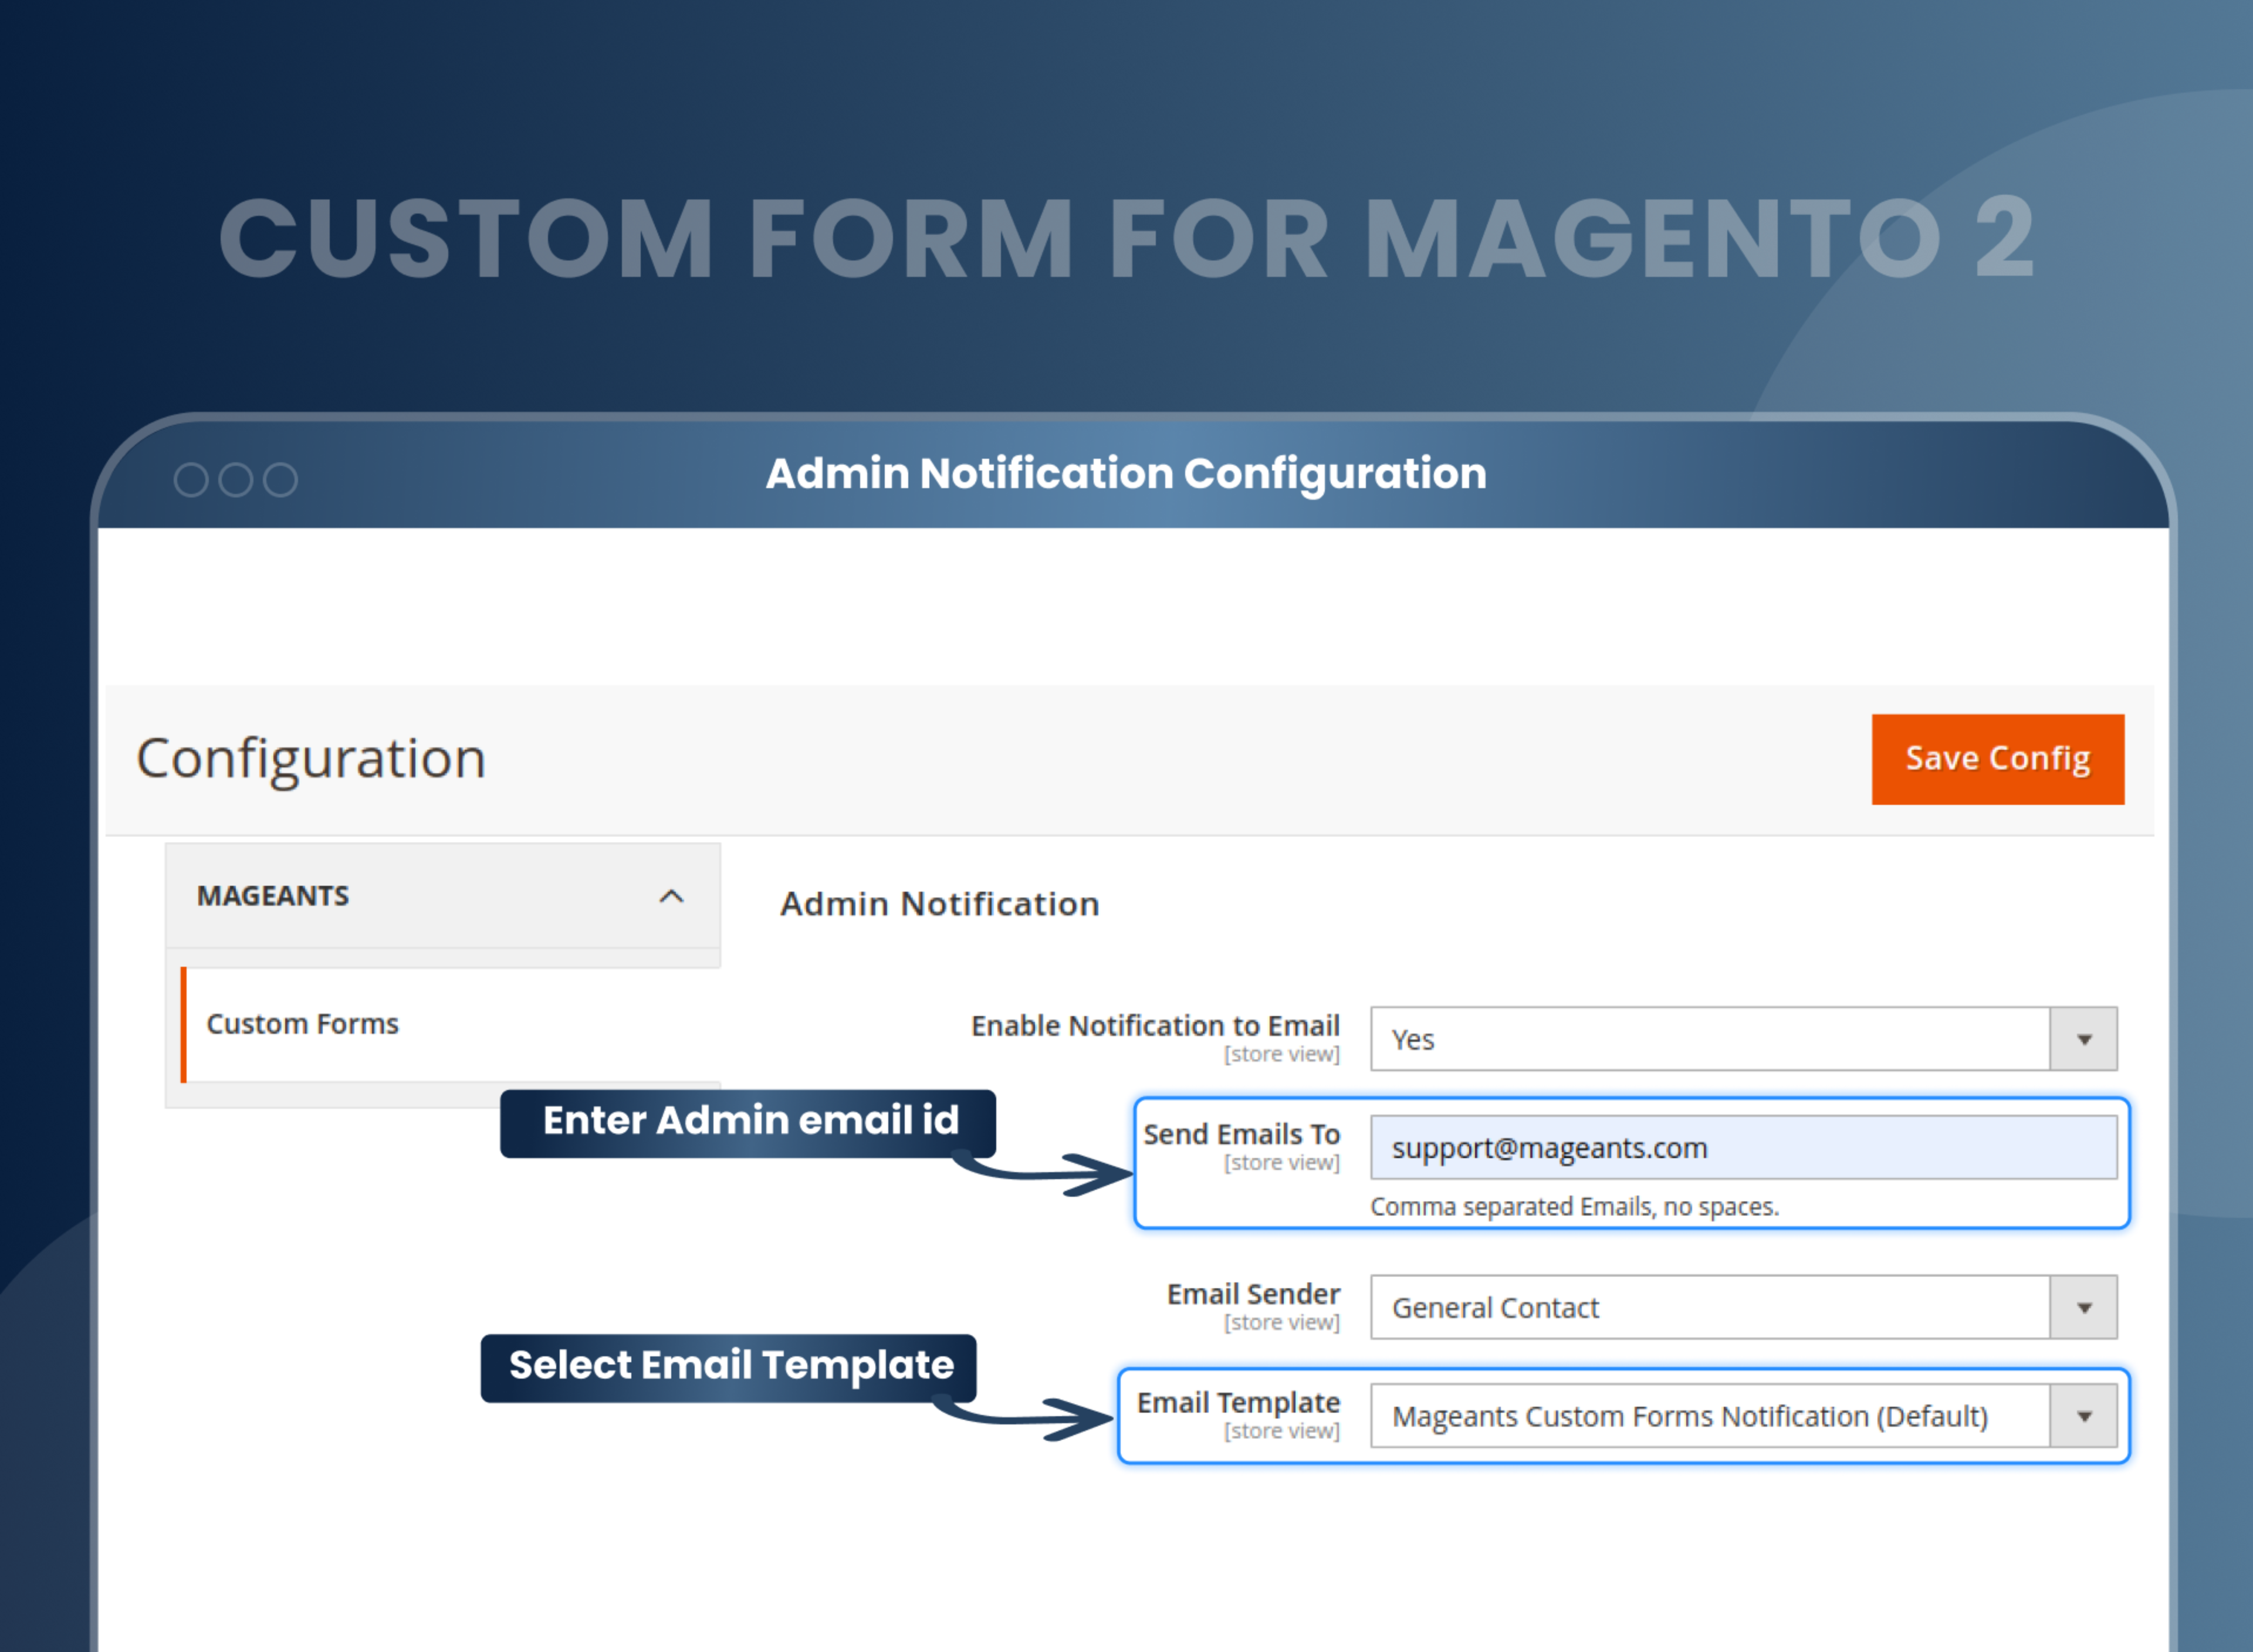Collapse the MAGEANTS section chevron

pyautogui.click(x=671, y=896)
